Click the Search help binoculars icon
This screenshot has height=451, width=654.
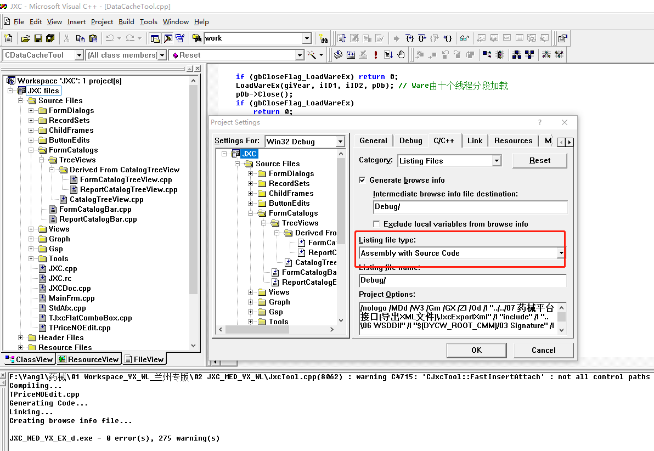[323, 38]
